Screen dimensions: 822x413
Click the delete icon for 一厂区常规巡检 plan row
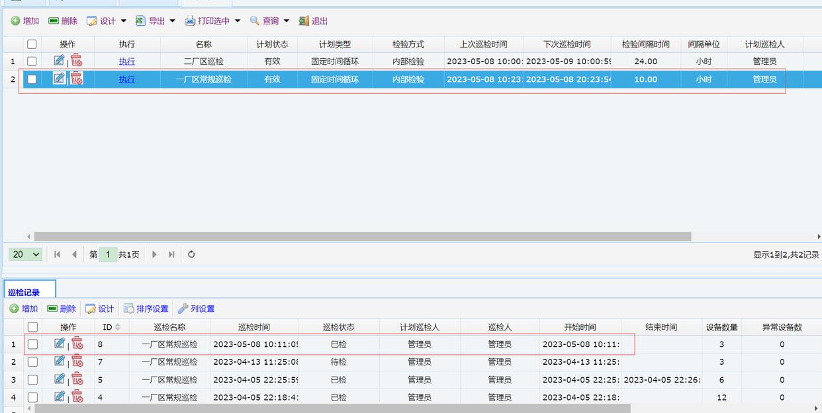(77, 79)
